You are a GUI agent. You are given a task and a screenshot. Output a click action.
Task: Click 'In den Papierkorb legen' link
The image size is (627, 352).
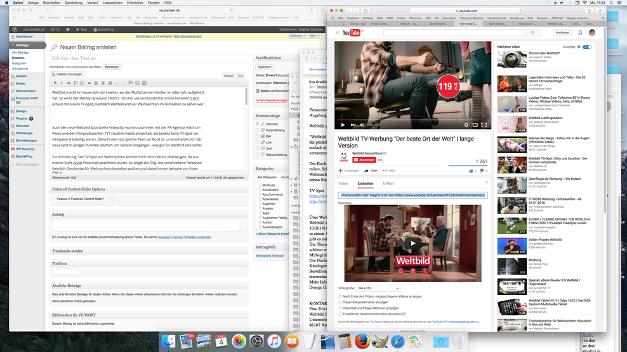pos(272,101)
